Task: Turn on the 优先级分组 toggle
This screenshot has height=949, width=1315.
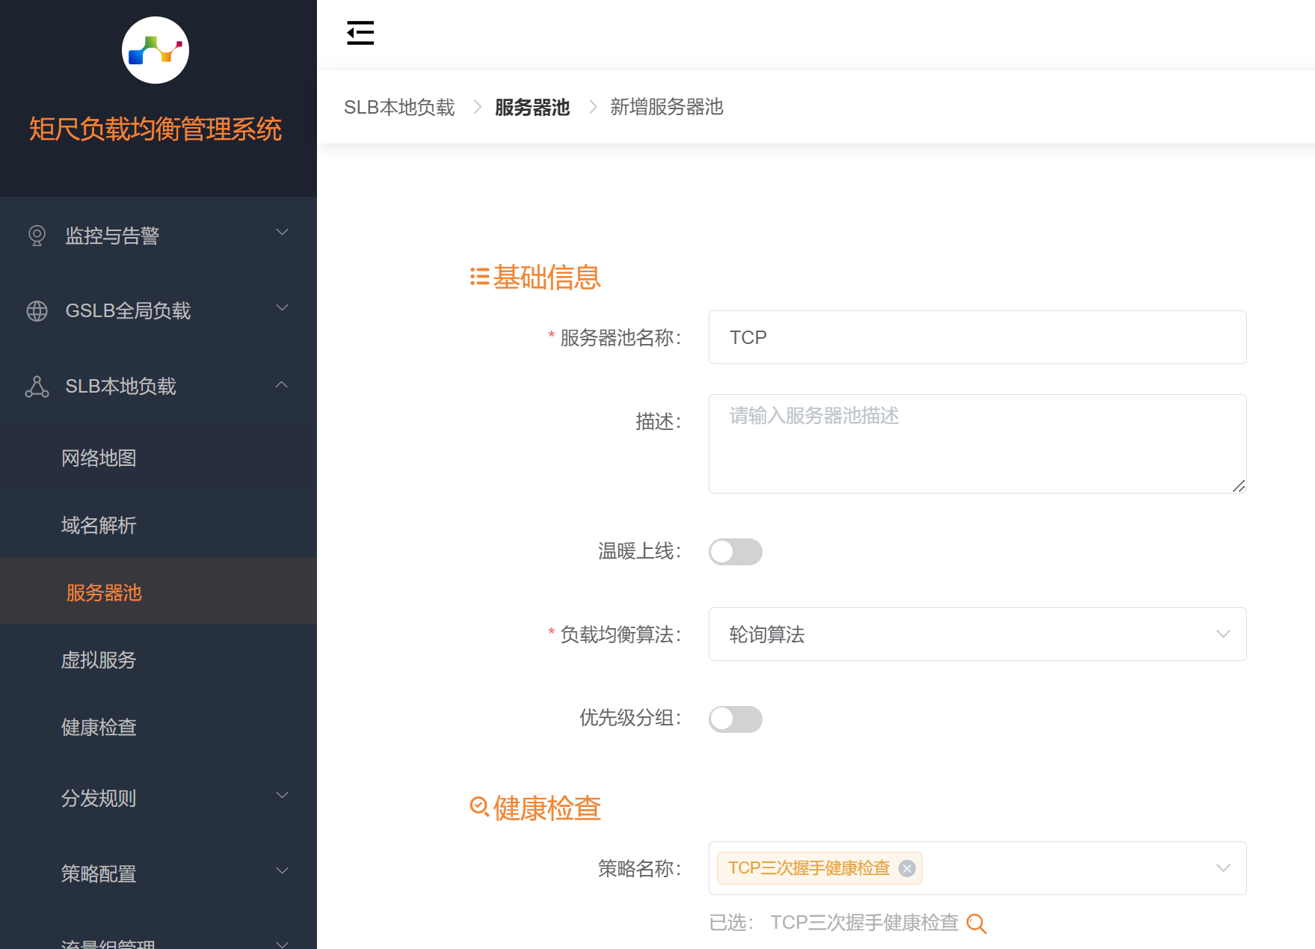Action: pyautogui.click(x=735, y=719)
